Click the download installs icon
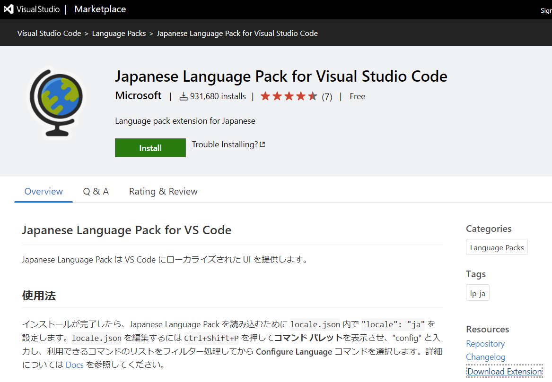The image size is (552, 382). click(184, 96)
